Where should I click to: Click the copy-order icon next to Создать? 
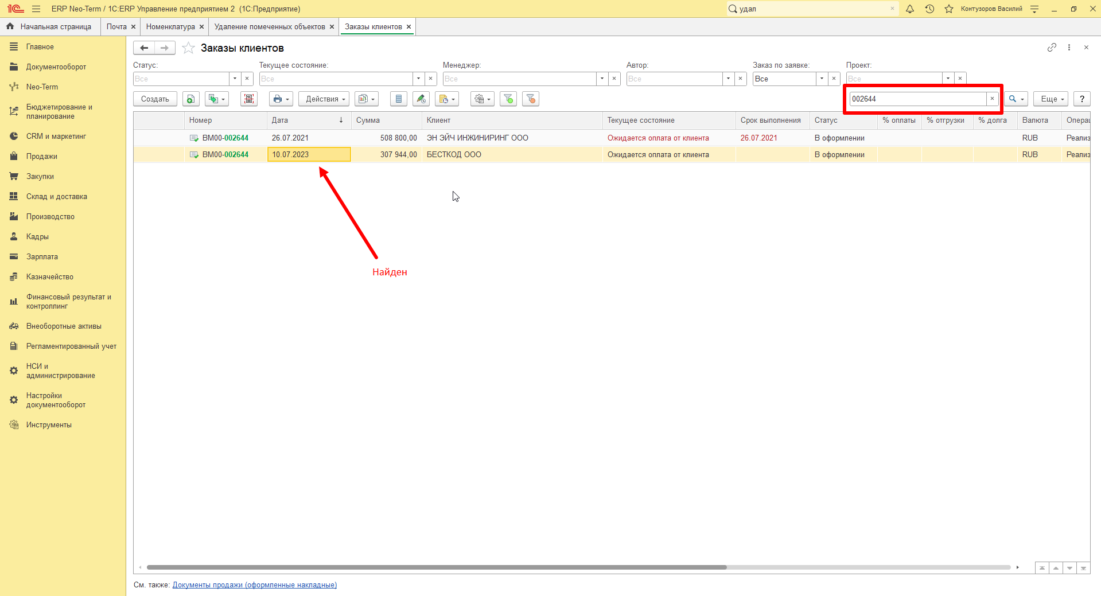click(191, 99)
